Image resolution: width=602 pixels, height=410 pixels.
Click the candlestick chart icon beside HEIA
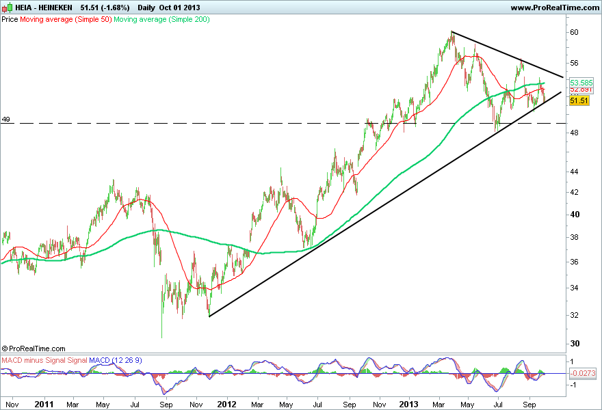pos(8,8)
